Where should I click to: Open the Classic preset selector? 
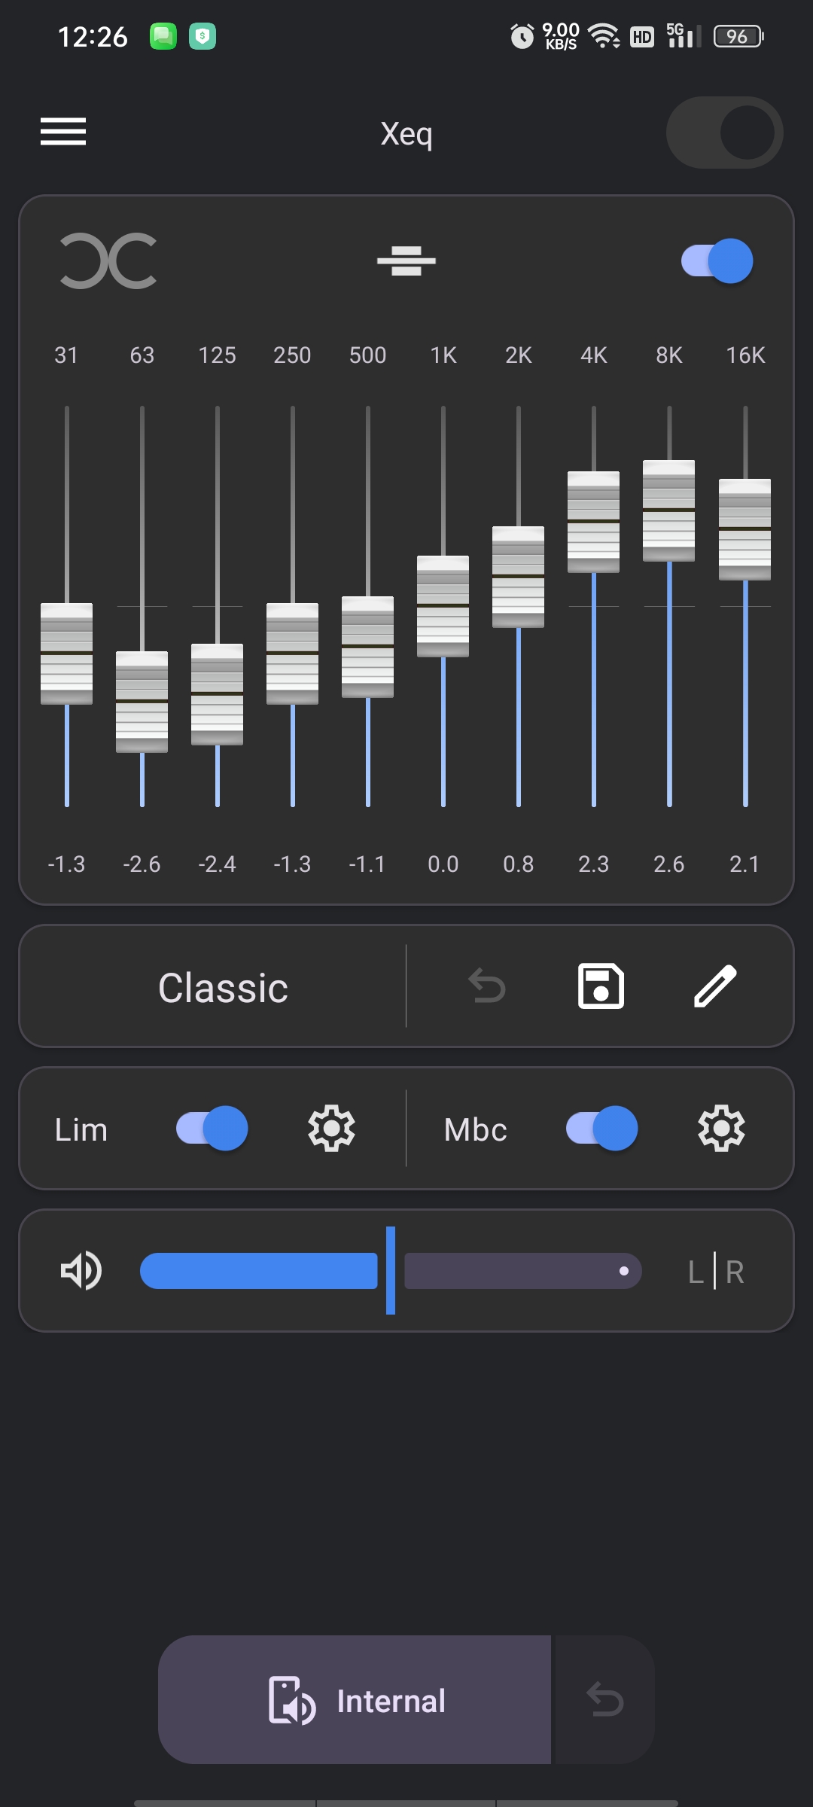(223, 987)
